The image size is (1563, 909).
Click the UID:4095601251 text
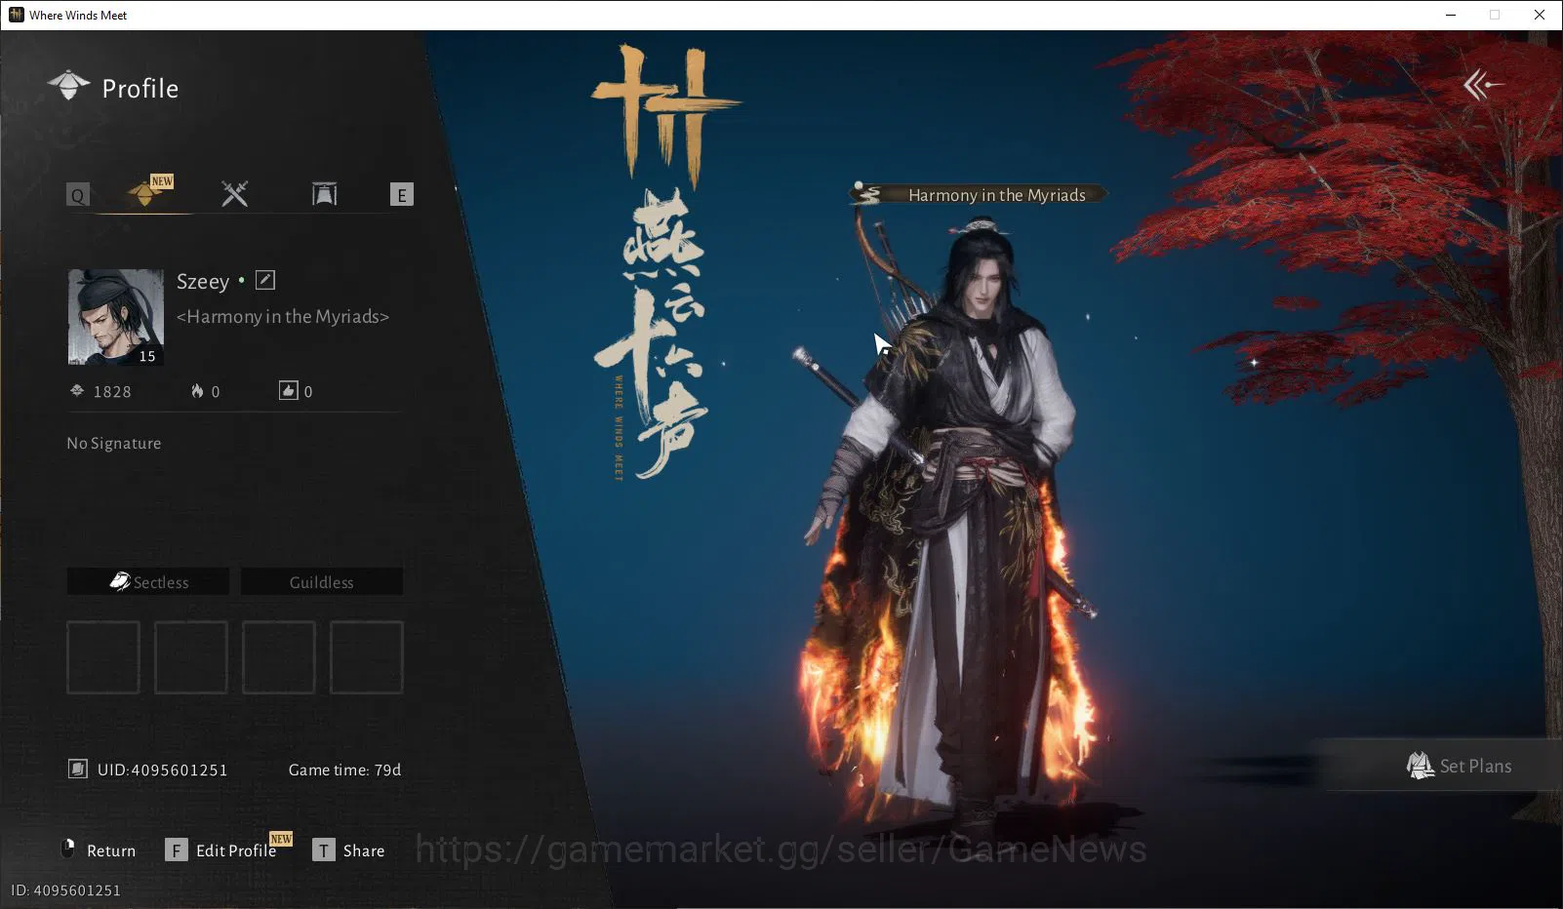point(163,770)
